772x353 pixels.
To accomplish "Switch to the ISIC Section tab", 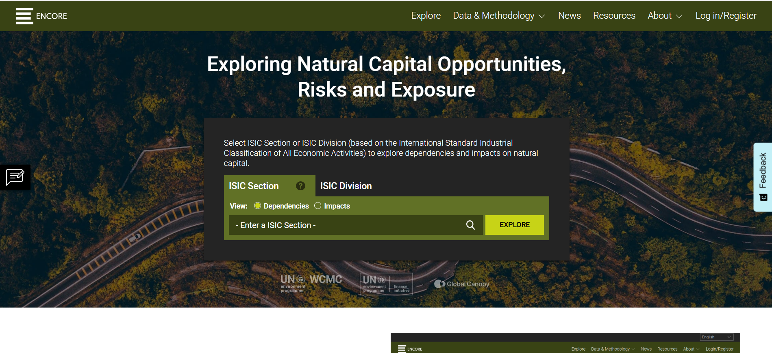I will pos(254,186).
